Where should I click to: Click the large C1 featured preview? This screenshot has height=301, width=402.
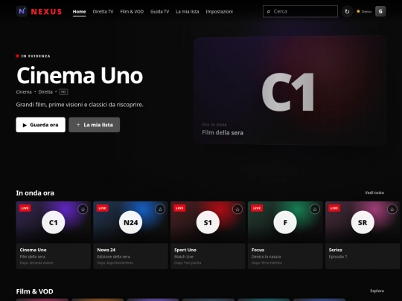click(290, 91)
